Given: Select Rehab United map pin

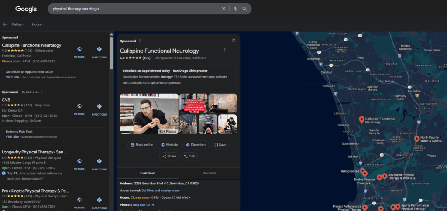Looking at the screenshot, I should coord(363,171).
